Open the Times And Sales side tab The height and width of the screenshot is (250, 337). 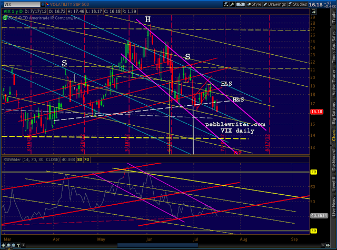tap(333, 47)
